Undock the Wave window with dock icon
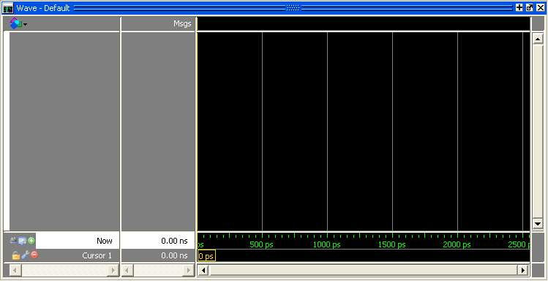This screenshot has width=548, height=281. tap(530, 8)
